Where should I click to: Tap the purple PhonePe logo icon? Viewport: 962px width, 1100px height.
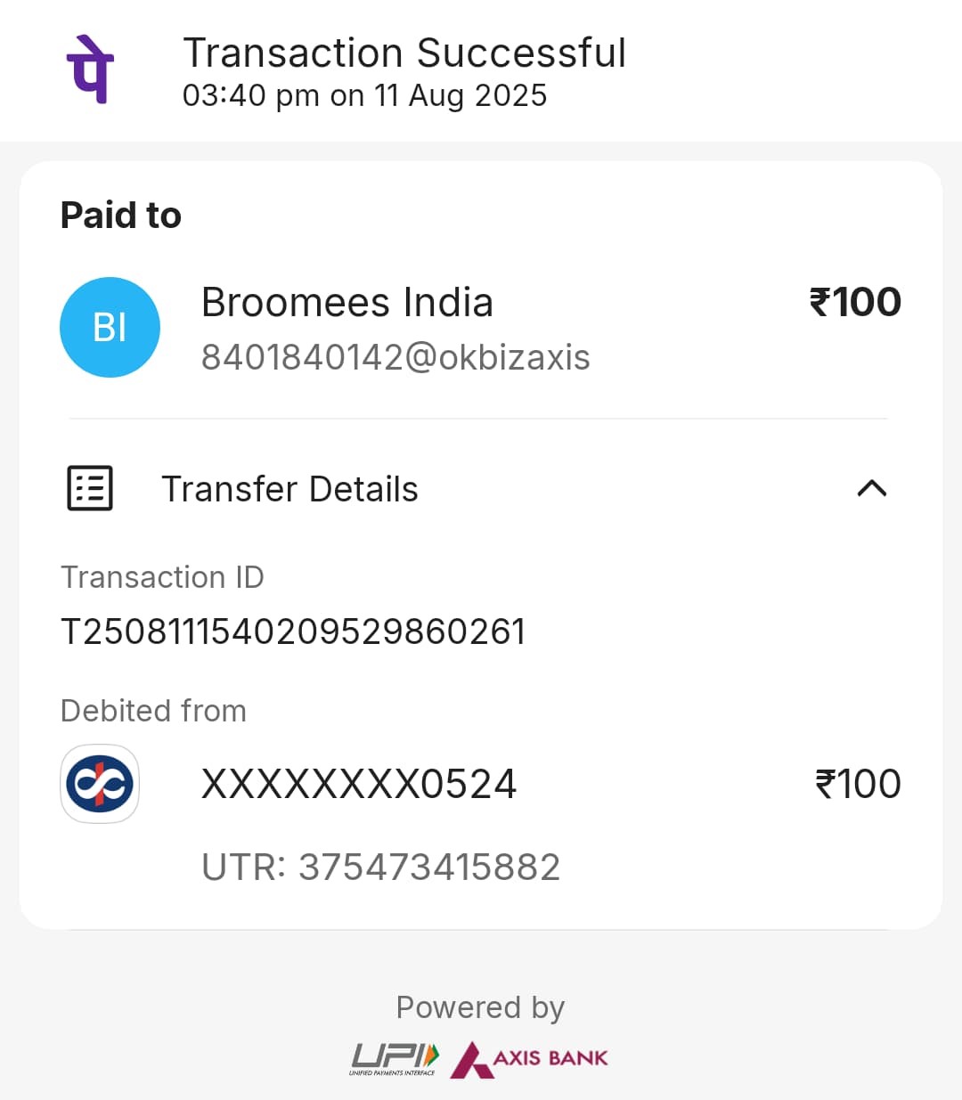pos(90,69)
